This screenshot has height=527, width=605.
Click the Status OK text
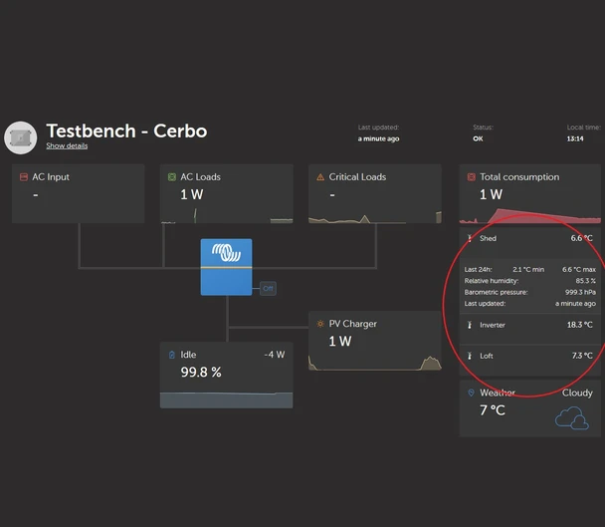[x=478, y=138]
